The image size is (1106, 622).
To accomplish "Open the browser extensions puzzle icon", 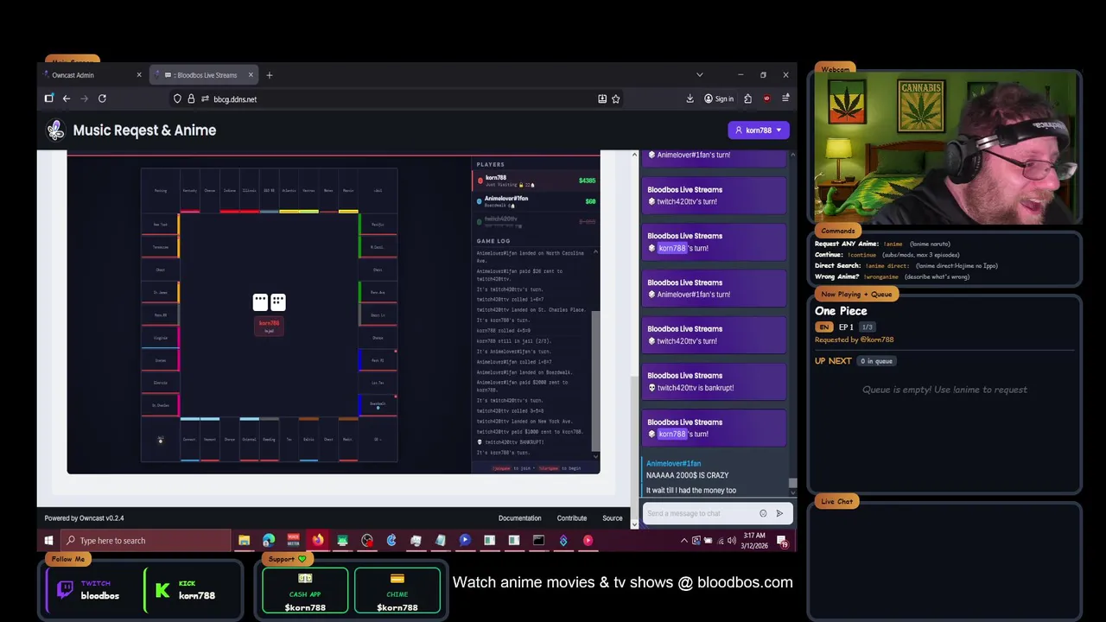I will (x=748, y=98).
